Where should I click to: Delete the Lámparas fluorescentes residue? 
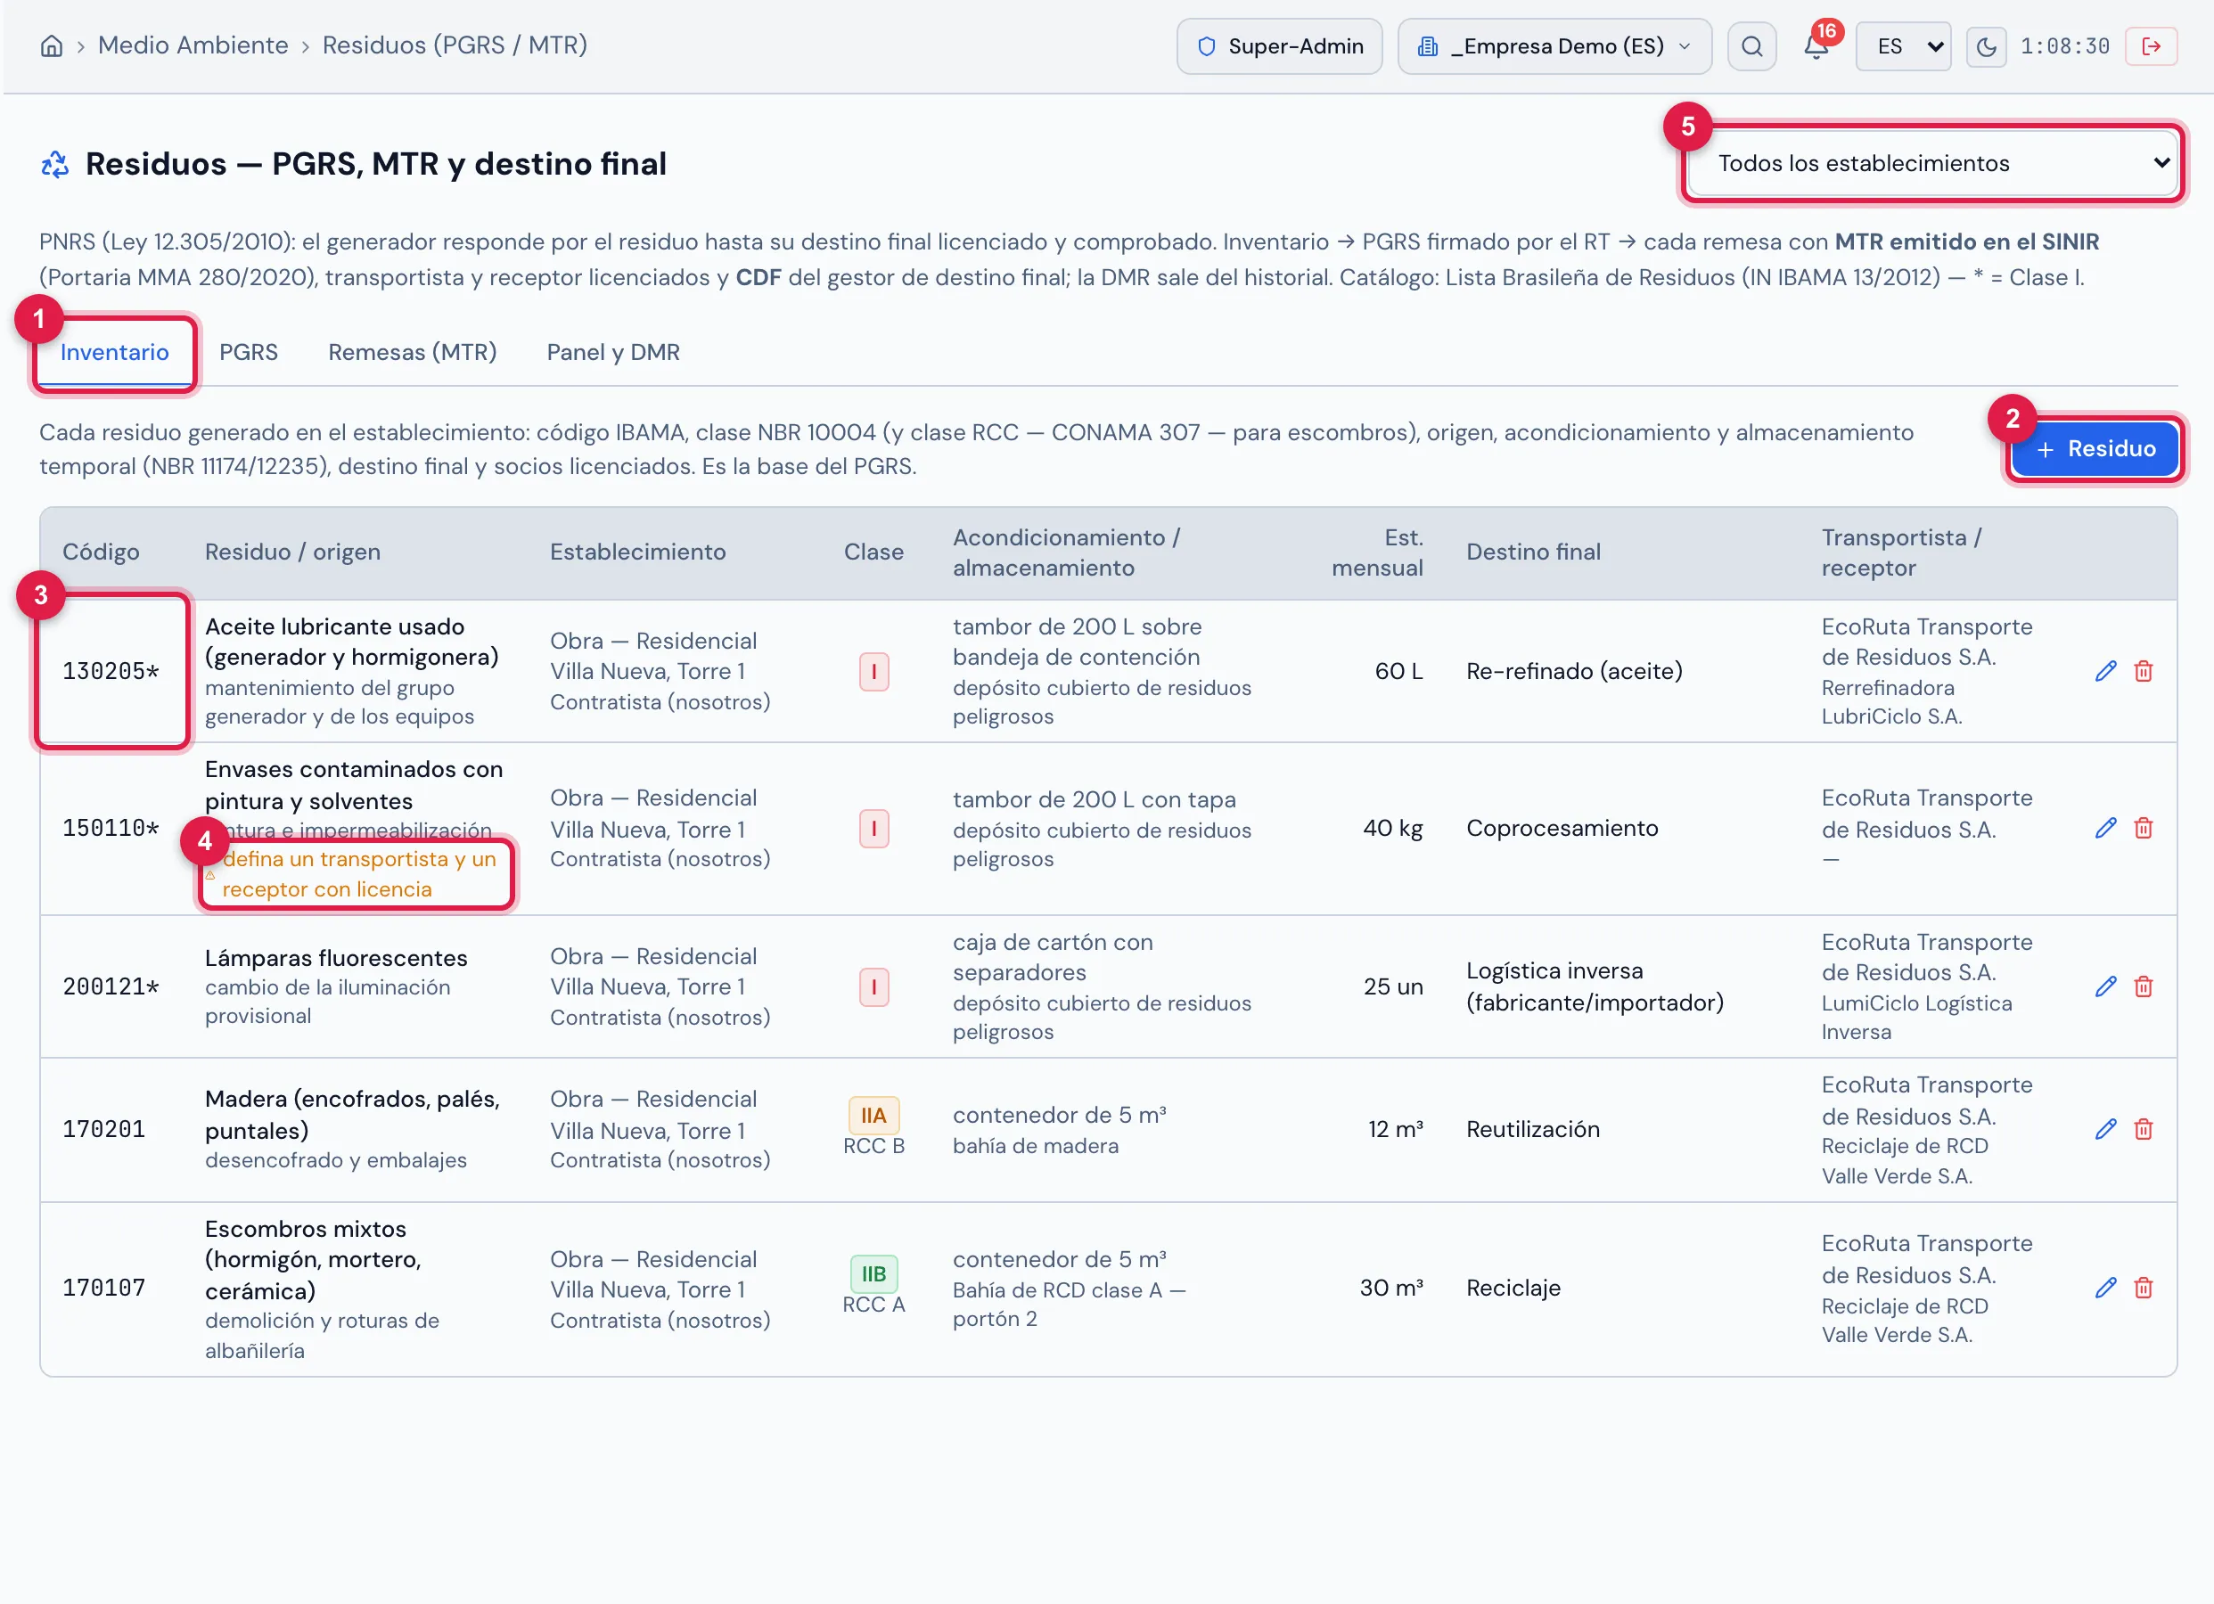pos(2144,986)
